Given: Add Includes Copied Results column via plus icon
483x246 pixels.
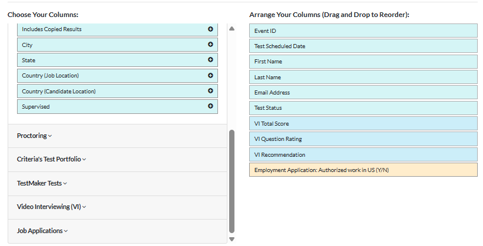Looking at the screenshot, I should [210, 29].
